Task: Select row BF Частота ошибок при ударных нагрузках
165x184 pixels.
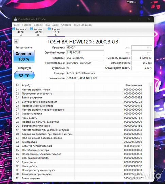Action: [79, 130]
